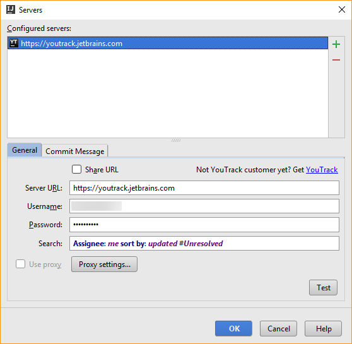Add a new server with the plus icon
This screenshot has height=344, width=352.
(x=336, y=44)
